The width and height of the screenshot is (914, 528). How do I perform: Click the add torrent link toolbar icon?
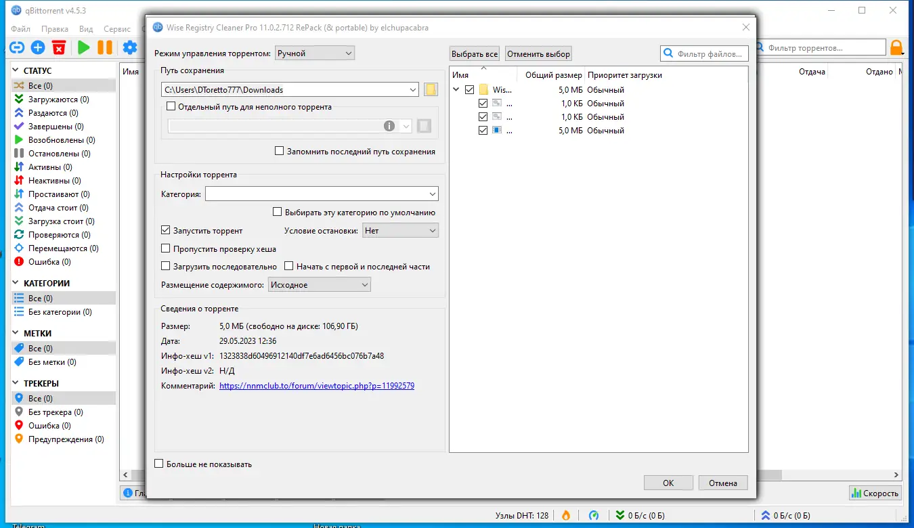click(x=17, y=47)
